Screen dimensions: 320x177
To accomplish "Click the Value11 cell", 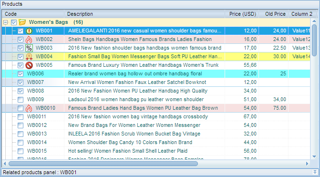I will 299,31.
